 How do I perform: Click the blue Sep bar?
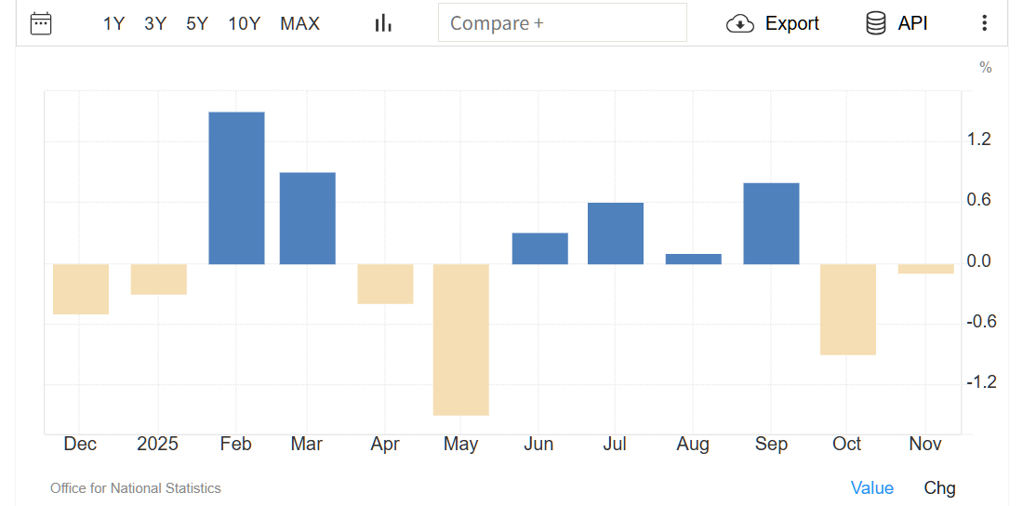coord(771,223)
